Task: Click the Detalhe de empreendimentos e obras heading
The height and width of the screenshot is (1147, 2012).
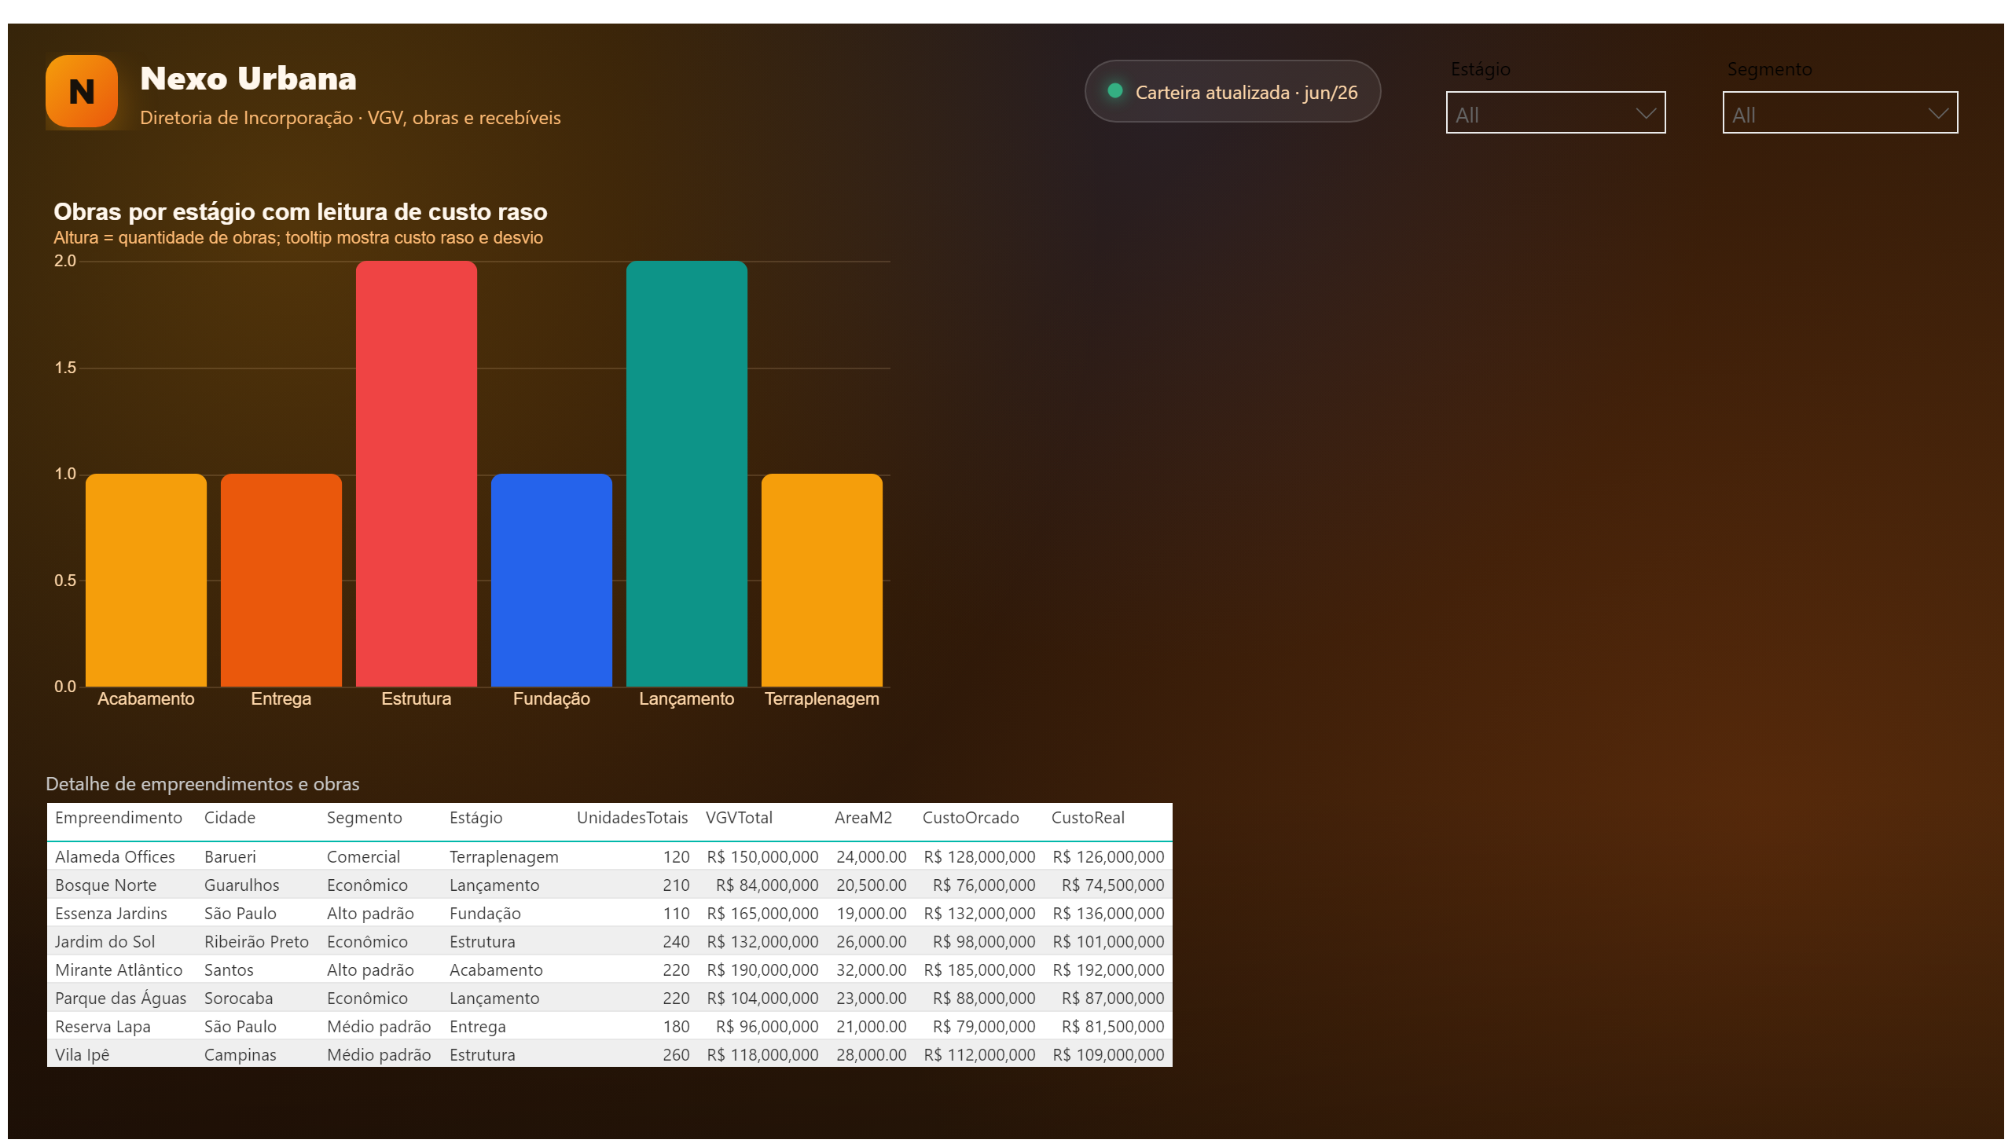Action: [x=203, y=784]
